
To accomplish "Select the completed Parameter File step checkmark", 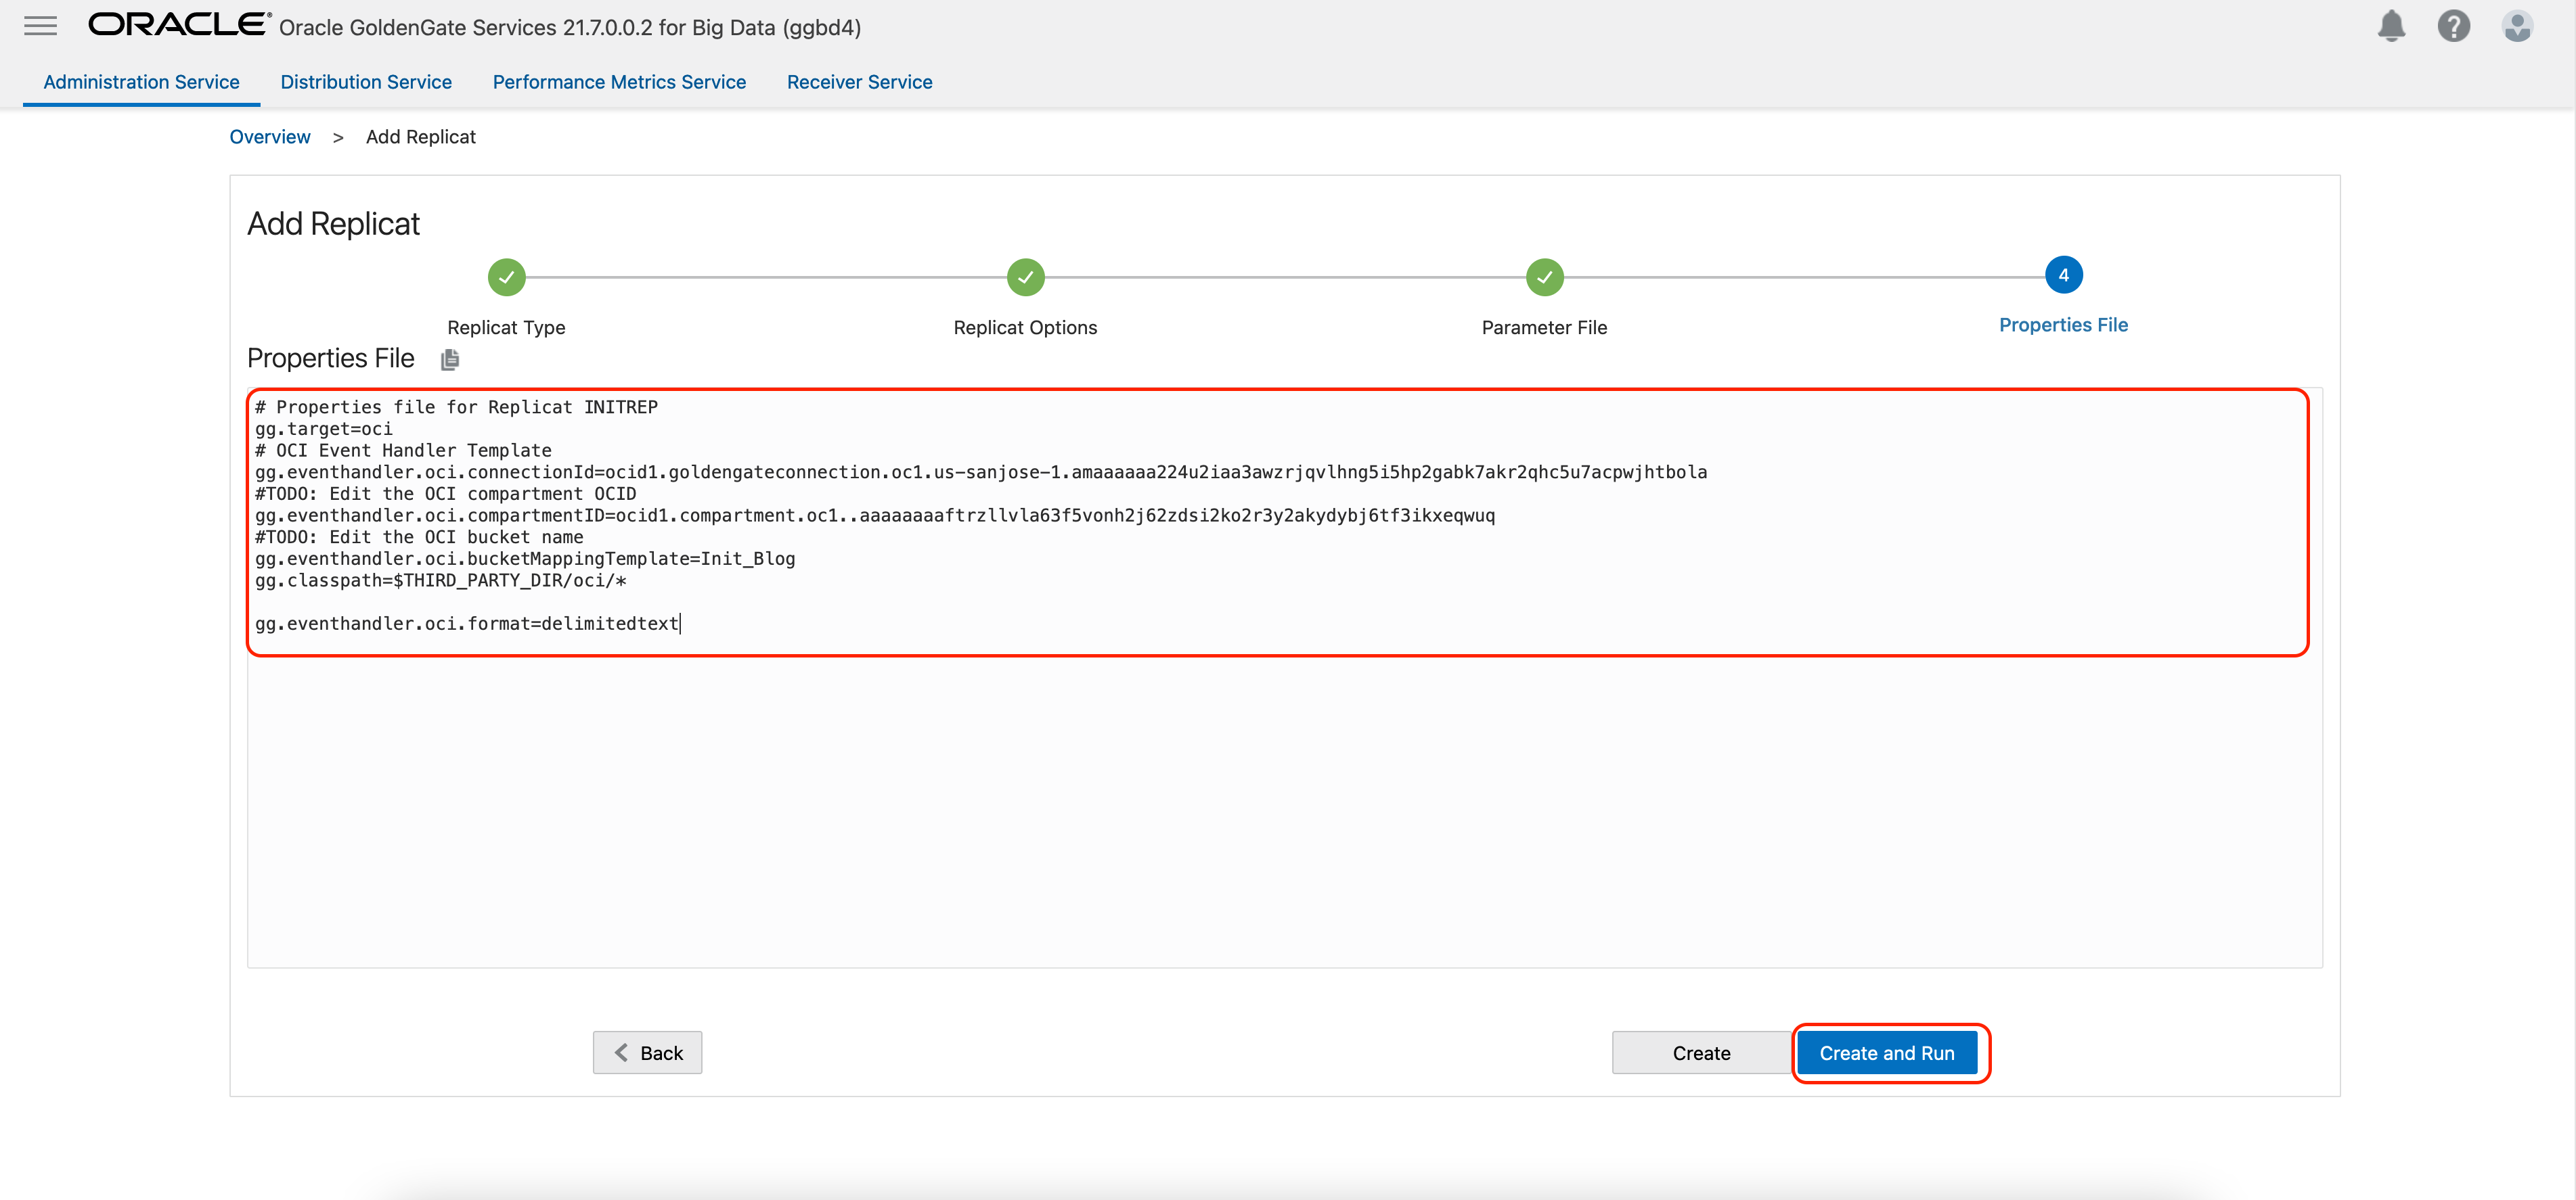I will [1544, 278].
